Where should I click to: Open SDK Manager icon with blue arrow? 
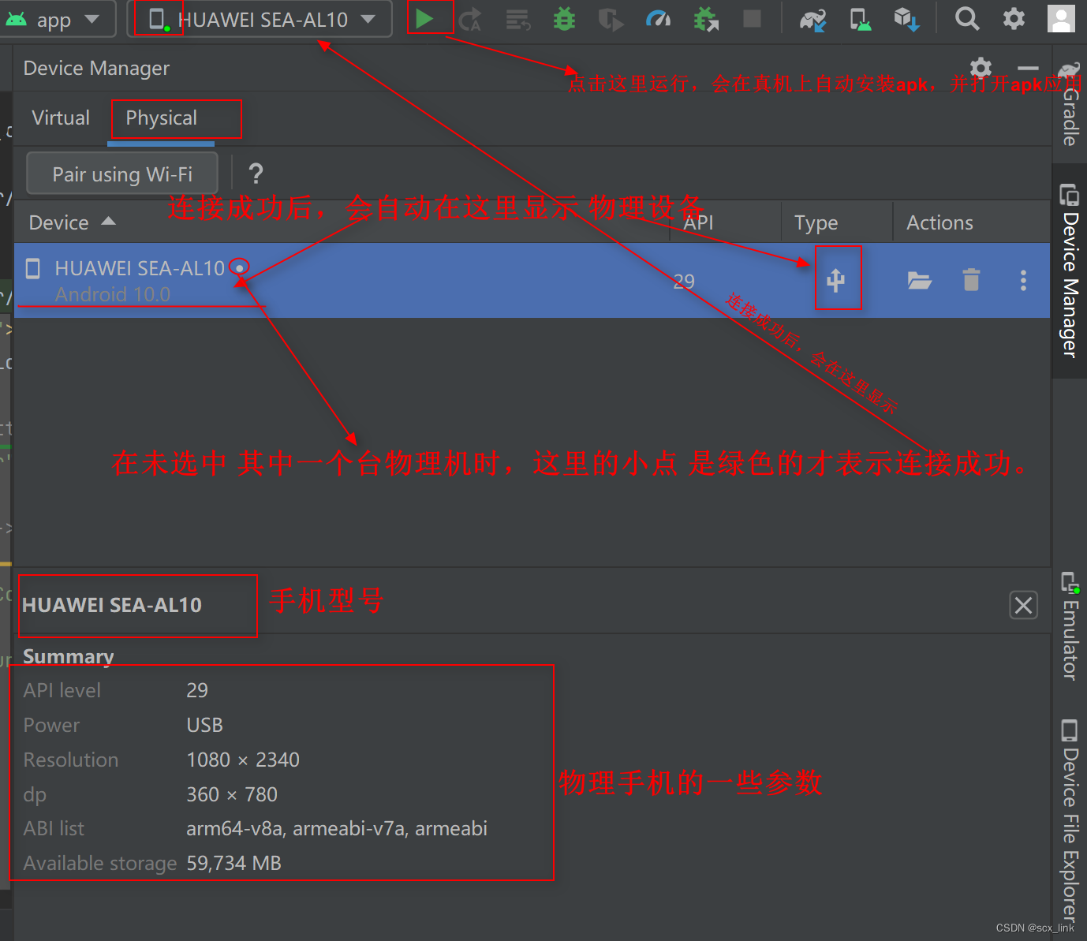(906, 19)
